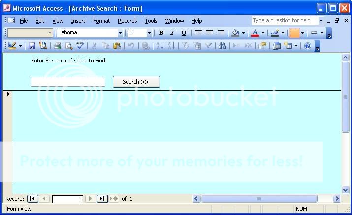Apply Fill/Back color paint bucket

pyautogui.click(x=235, y=33)
